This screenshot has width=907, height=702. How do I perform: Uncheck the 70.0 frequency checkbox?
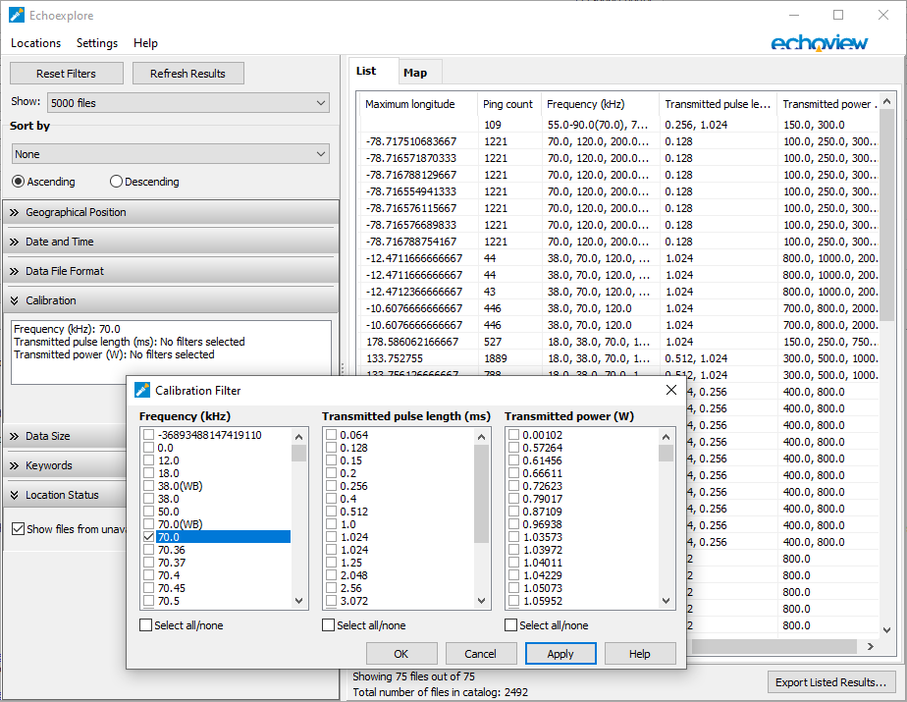148,536
